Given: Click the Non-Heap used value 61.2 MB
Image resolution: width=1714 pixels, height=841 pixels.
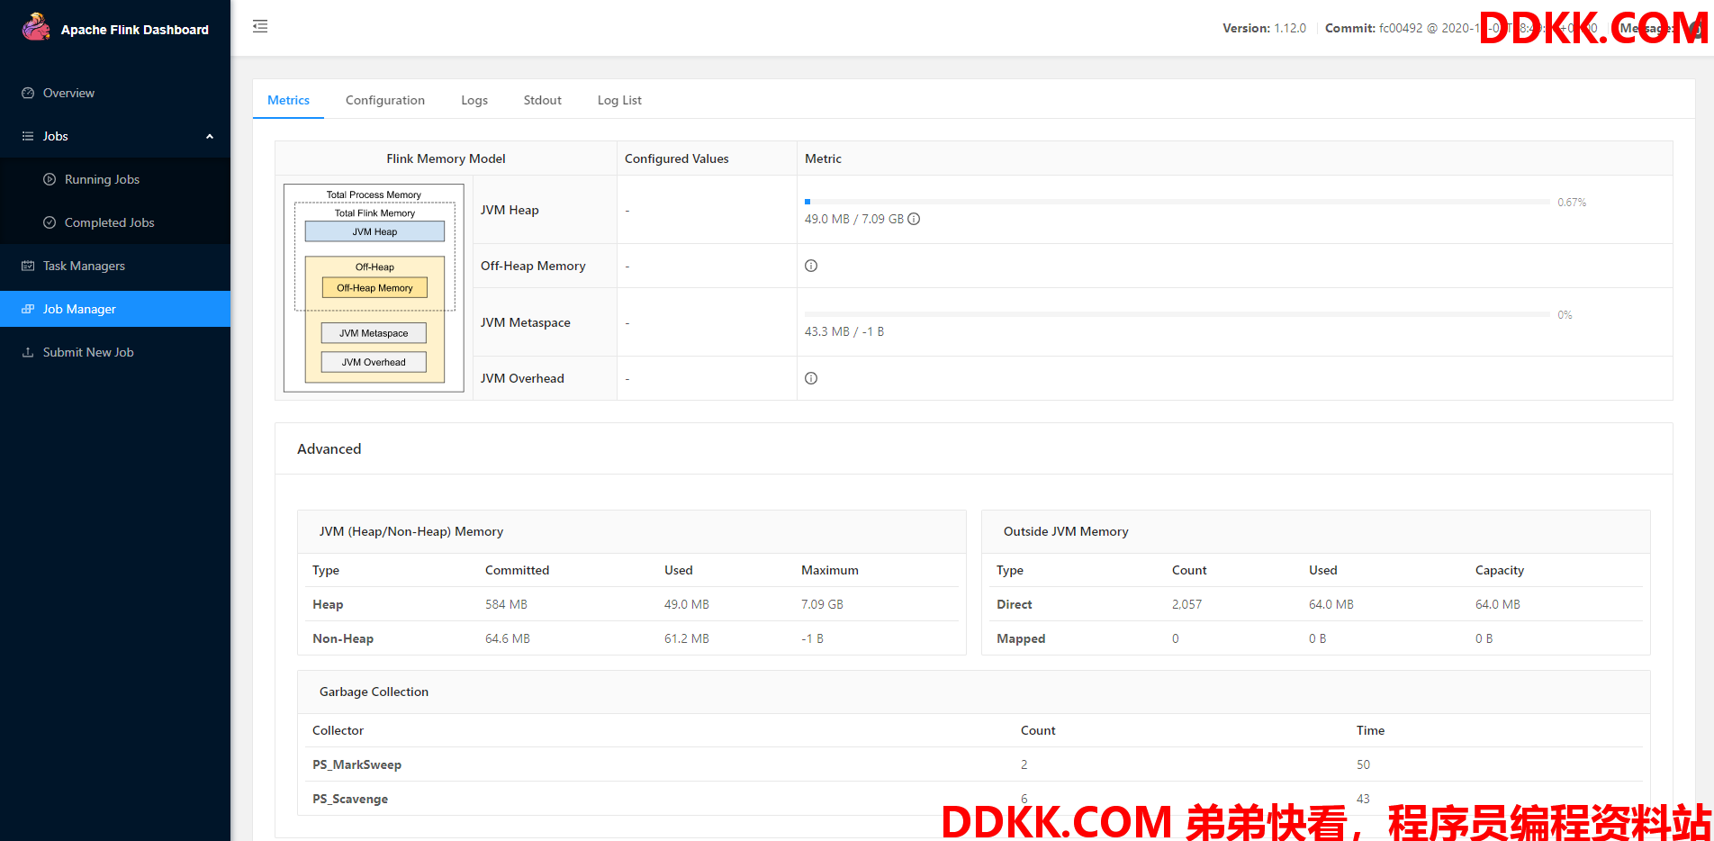Looking at the screenshot, I should click(x=687, y=638).
